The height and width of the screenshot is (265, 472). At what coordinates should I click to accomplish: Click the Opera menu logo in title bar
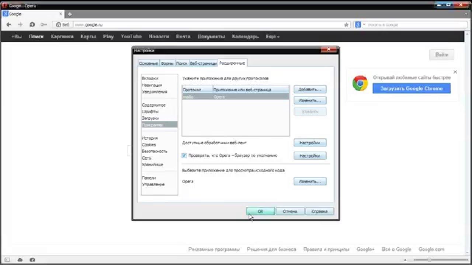coord(5,6)
